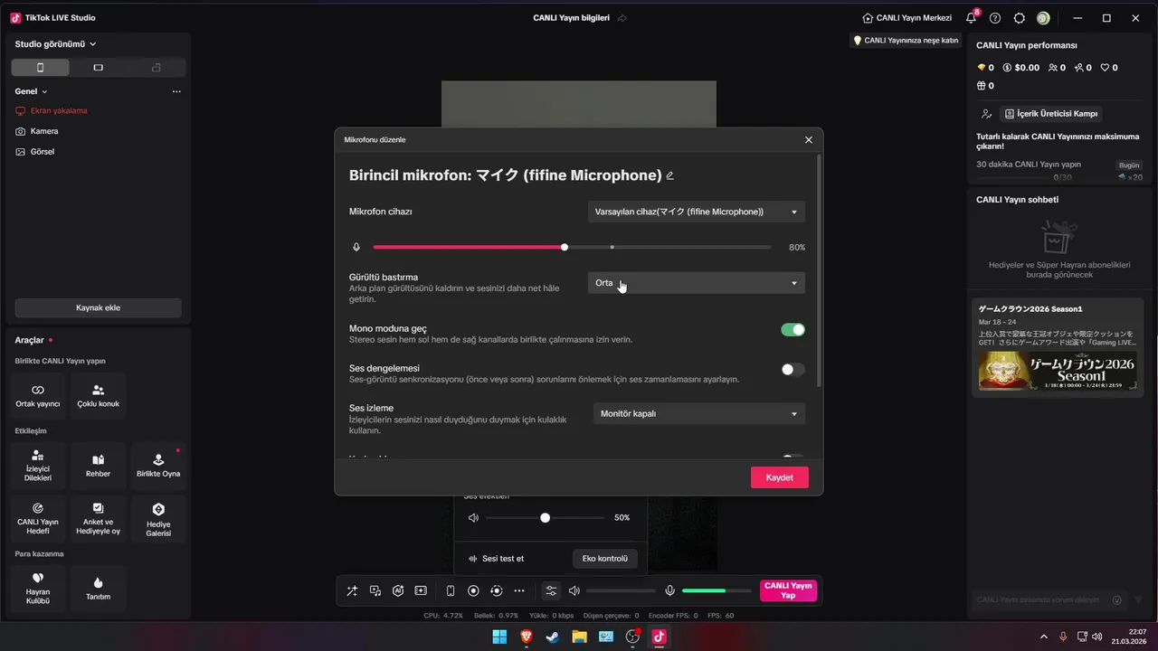Adjust the green microphone level slider in the bottom toolbar
This screenshot has height=651, width=1158.
tap(716, 590)
